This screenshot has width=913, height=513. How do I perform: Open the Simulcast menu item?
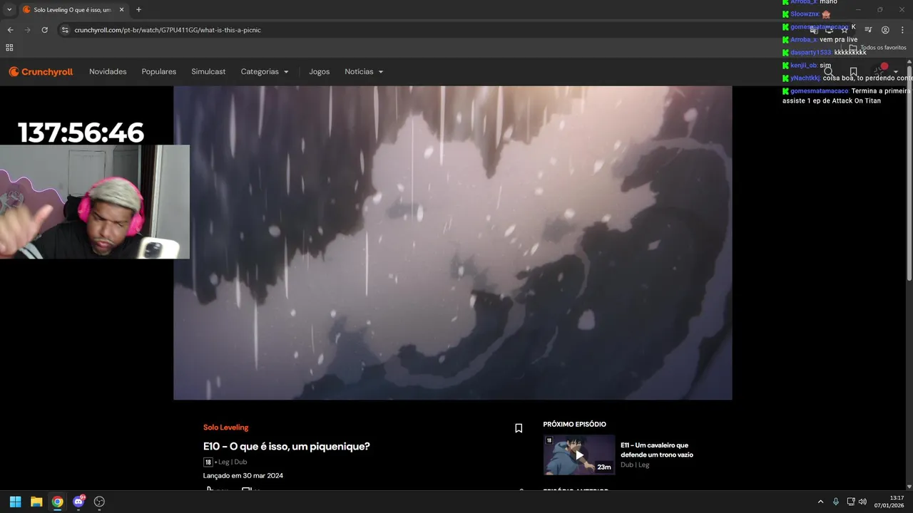(208, 72)
